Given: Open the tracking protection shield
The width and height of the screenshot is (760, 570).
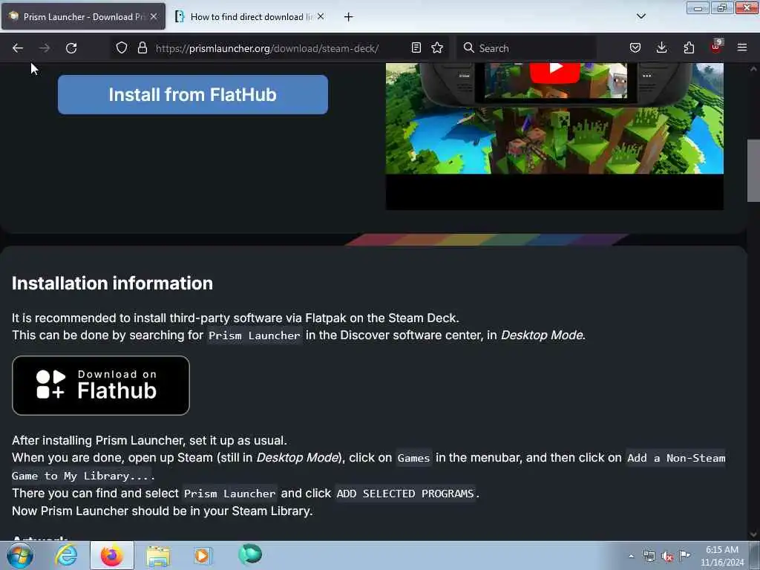Looking at the screenshot, I should (122, 48).
